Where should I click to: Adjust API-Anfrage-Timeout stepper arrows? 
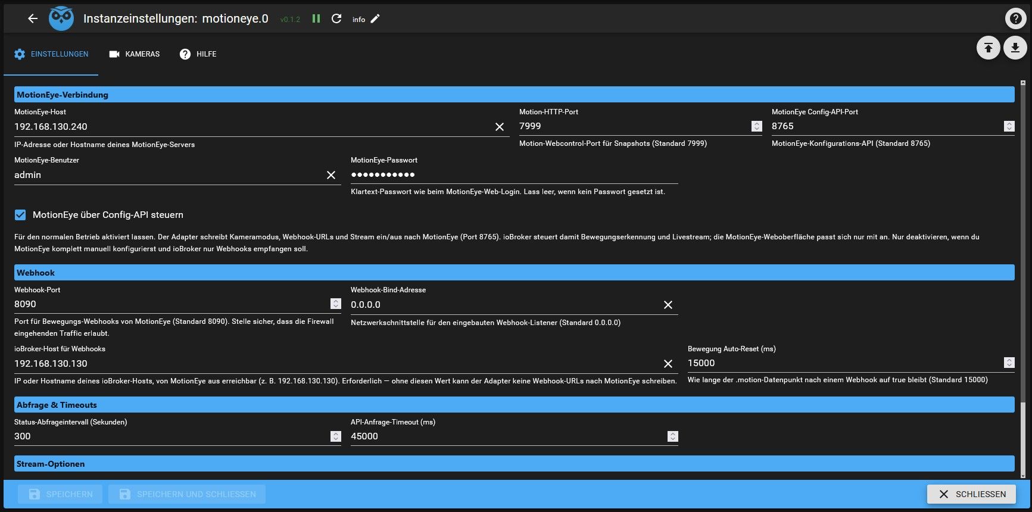click(x=673, y=436)
